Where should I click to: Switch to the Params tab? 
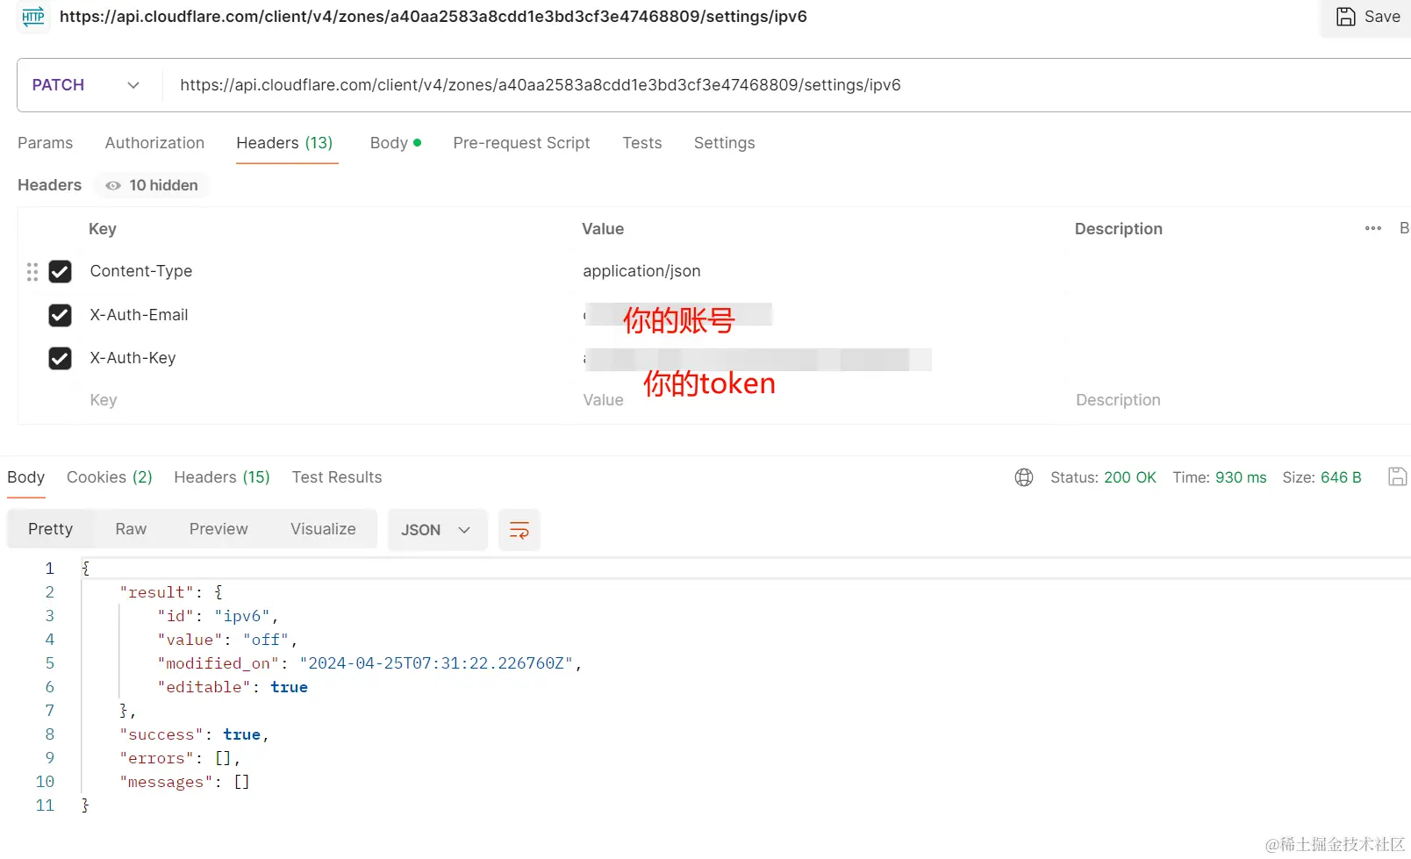45,143
